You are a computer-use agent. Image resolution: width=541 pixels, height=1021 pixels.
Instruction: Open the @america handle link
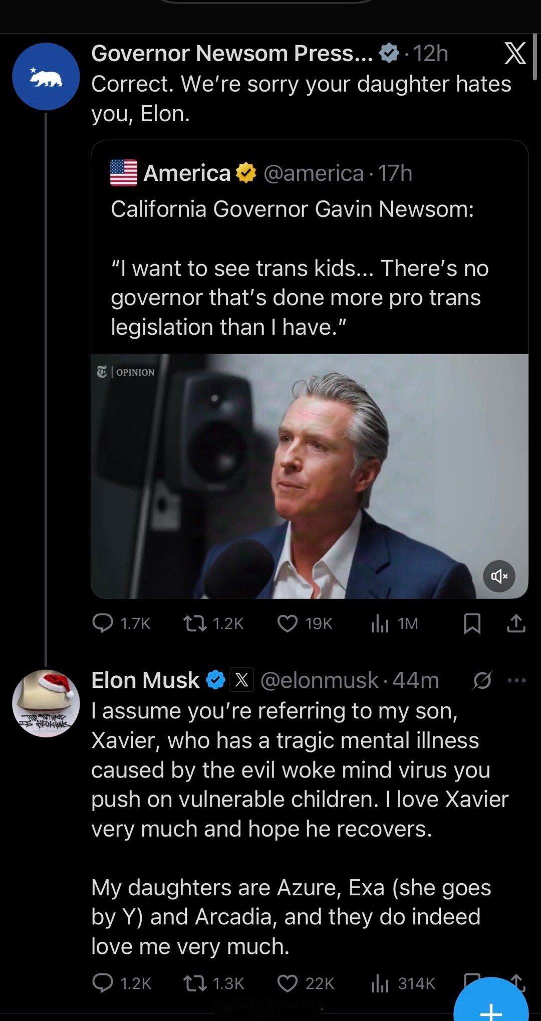[313, 173]
